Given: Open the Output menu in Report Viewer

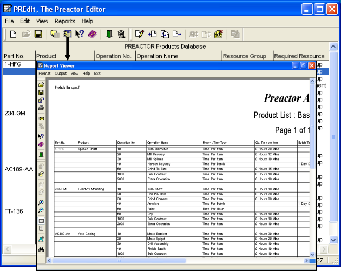Looking at the screenshot, I should (61, 74).
